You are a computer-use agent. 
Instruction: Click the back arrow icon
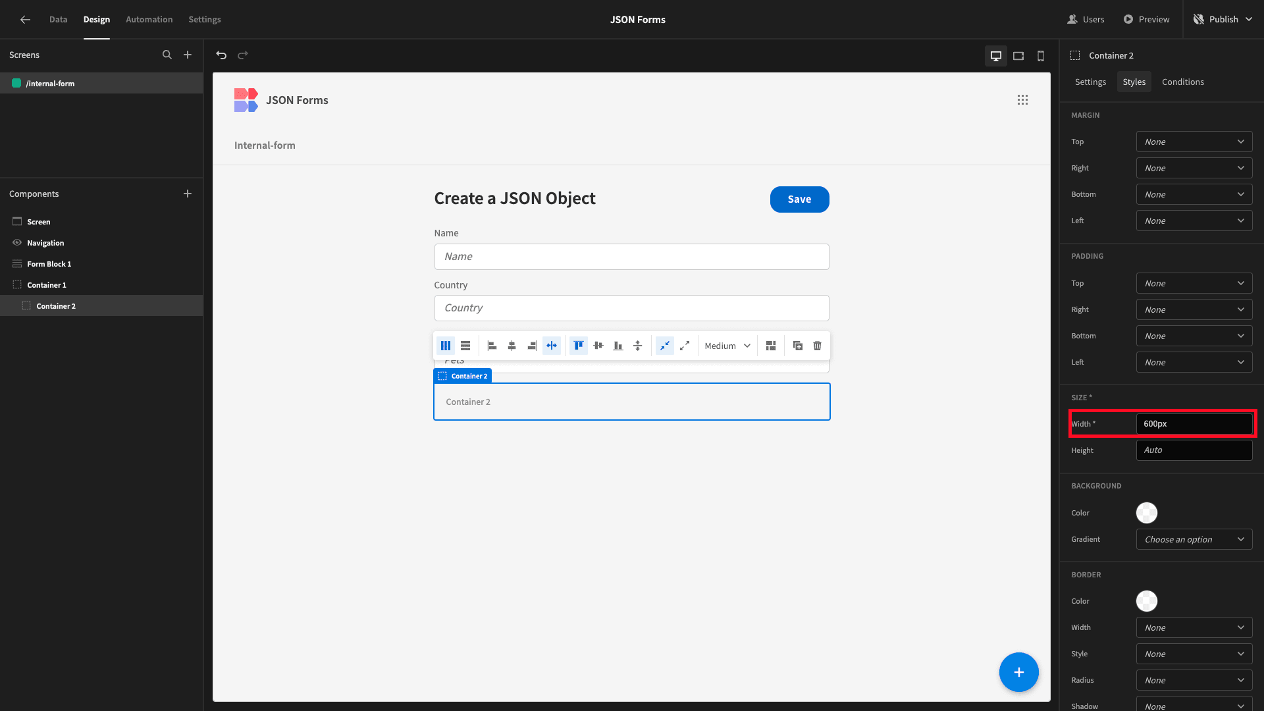(25, 20)
